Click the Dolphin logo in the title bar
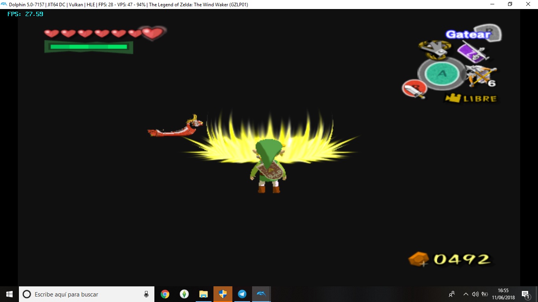 [x=4, y=4]
